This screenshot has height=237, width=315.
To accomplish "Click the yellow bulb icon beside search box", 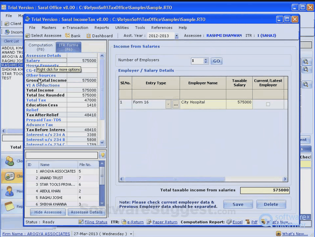I will pos(102,155).
